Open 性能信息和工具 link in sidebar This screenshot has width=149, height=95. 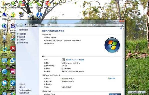[24, 93]
